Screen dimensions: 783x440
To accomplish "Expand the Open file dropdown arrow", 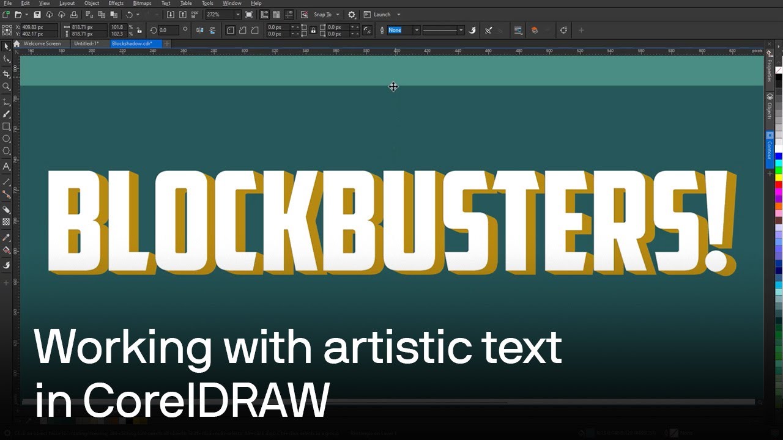I will [x=26, y=15].
